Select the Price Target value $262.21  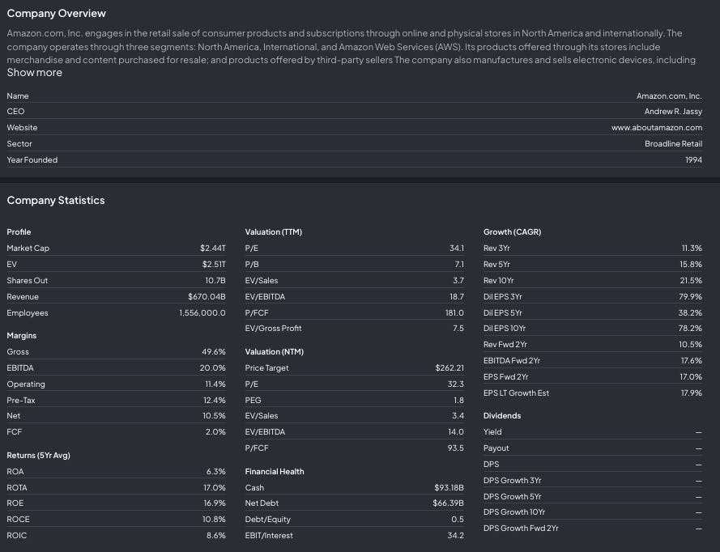449,368
